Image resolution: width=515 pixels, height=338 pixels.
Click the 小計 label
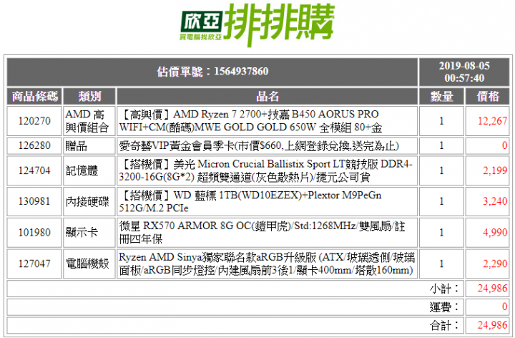[444, 289]
